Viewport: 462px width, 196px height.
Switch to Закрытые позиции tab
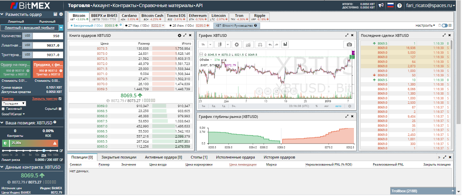(x=119, y=157)
